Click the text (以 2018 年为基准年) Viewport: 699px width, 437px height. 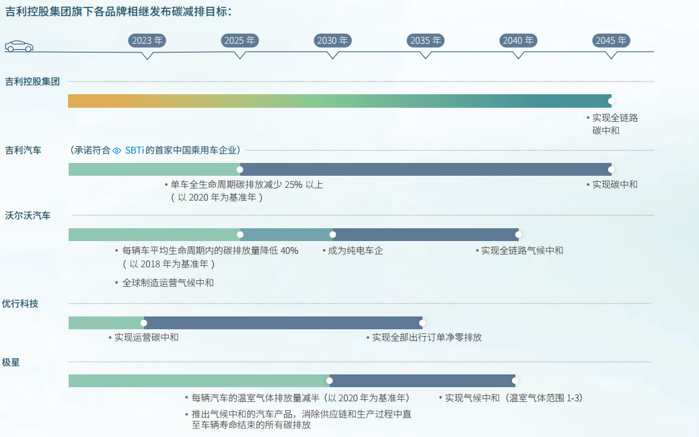coord(168,264)
